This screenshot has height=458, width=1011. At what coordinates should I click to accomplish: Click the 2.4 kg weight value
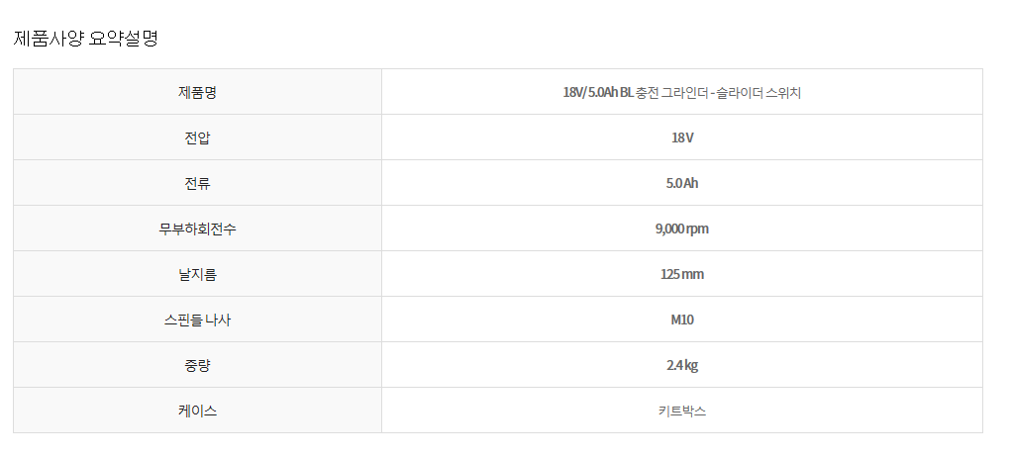682,365
